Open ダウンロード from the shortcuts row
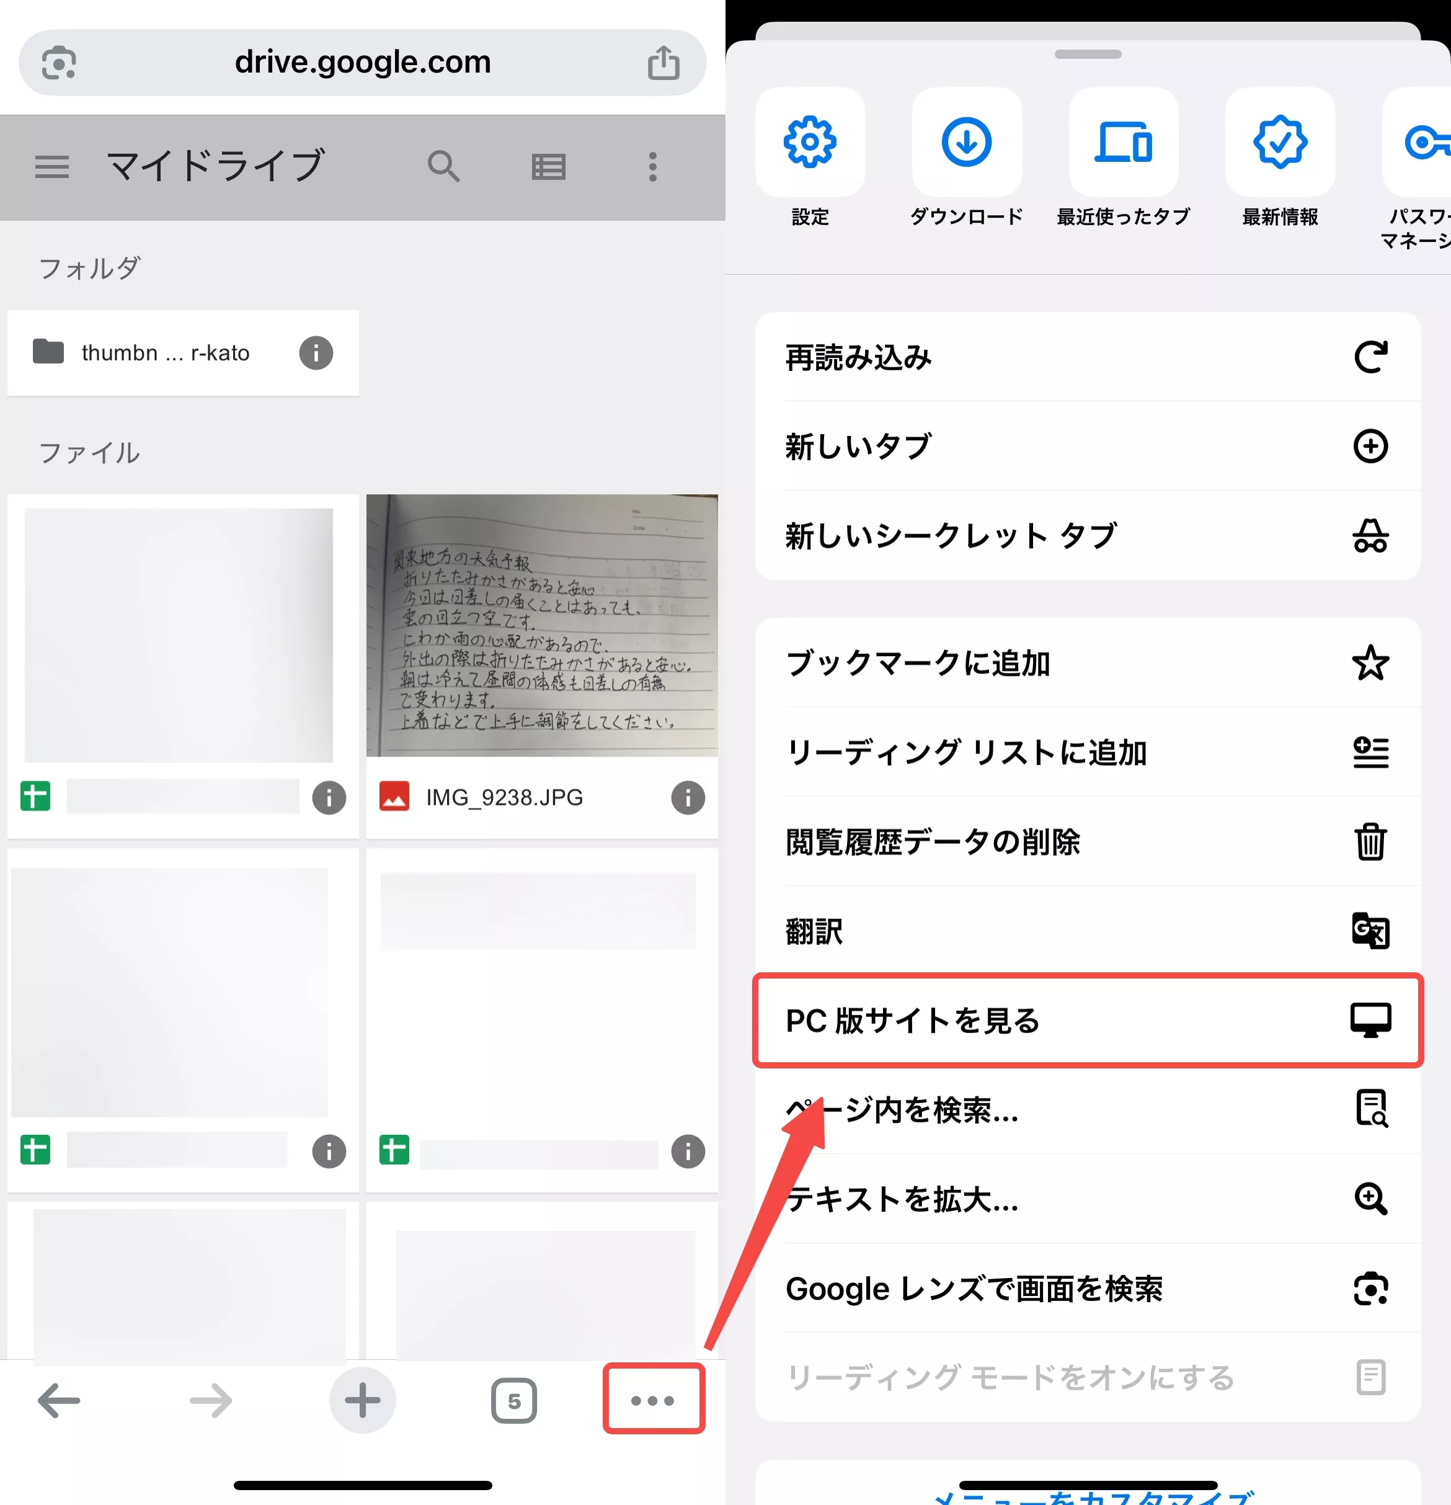Screen dimensions: 1451x1505 967,142
